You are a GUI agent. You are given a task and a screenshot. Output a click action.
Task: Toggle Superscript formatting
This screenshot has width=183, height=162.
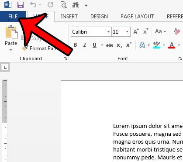[129, 45]
